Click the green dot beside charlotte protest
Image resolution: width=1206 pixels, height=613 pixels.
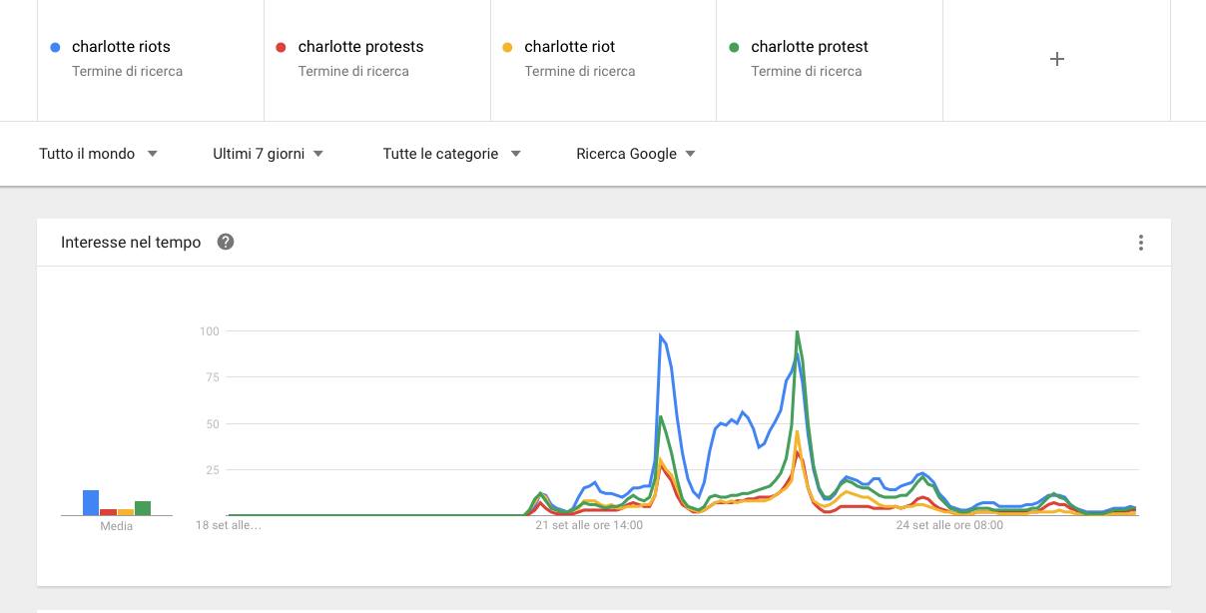pyautogui.click(x=734, y=47)
